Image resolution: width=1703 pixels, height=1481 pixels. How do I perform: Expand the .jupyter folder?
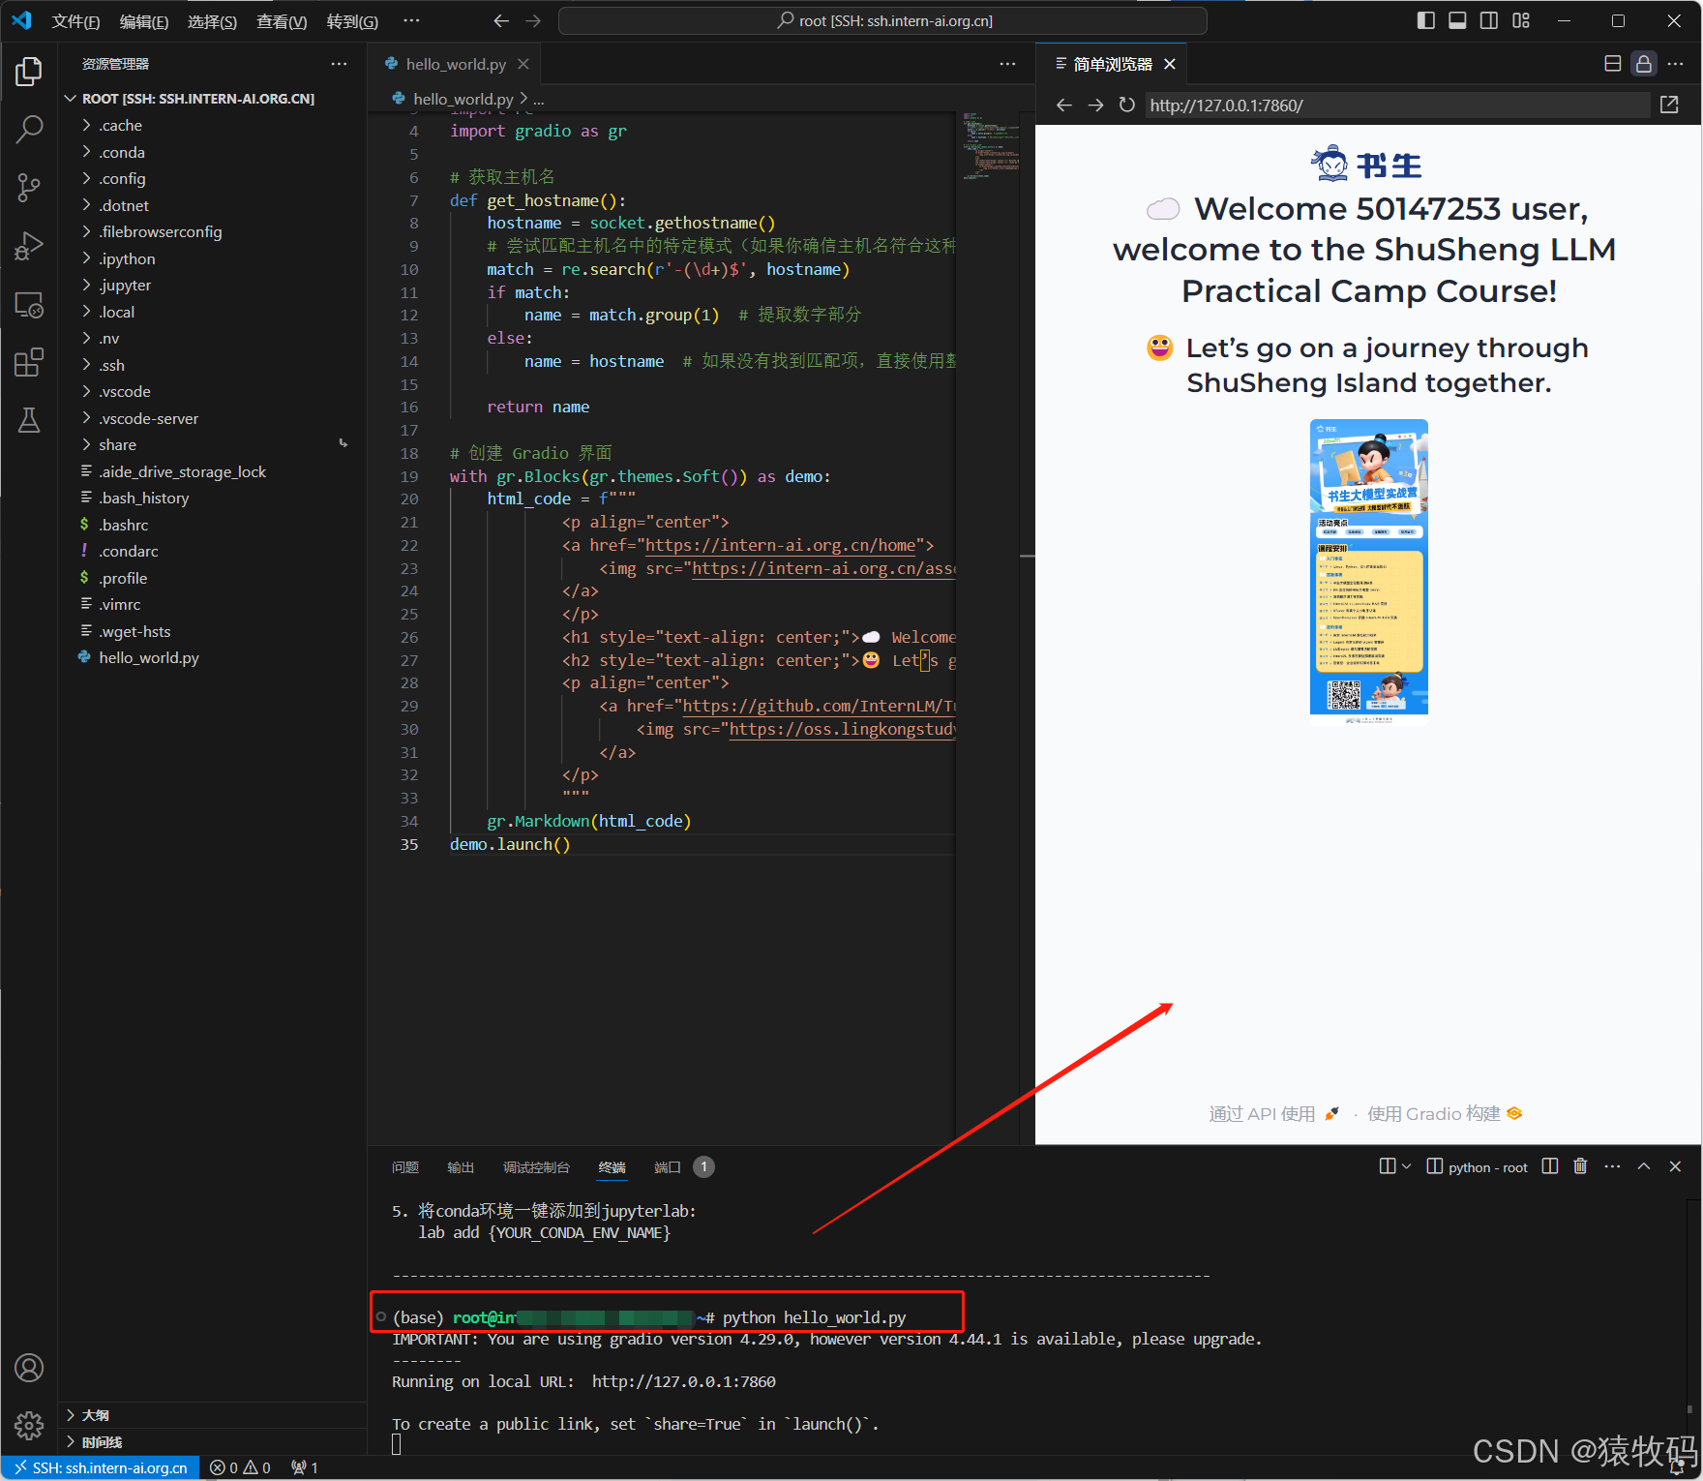211,285
